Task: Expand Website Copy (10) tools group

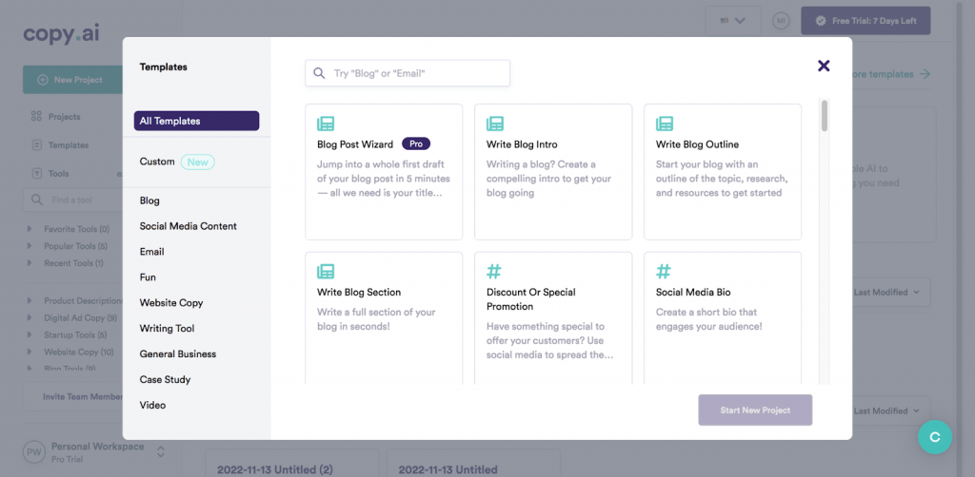Action: pyautogui.click(x=30, y=352)
